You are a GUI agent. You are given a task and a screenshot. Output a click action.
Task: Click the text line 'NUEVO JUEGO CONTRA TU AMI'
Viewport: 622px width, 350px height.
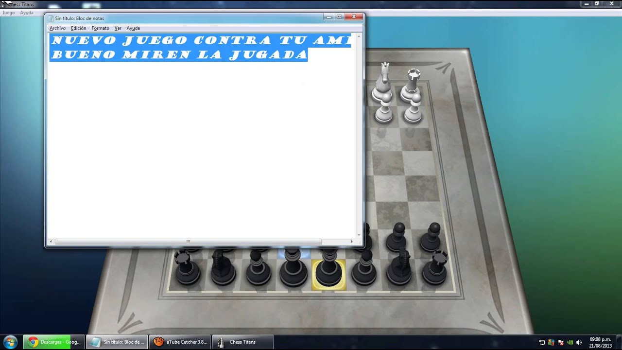coord(200,40)
